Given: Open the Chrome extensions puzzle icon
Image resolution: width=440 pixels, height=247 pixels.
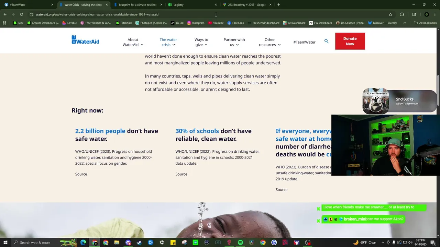Looking at the screenshot, I should pos(402,14).
